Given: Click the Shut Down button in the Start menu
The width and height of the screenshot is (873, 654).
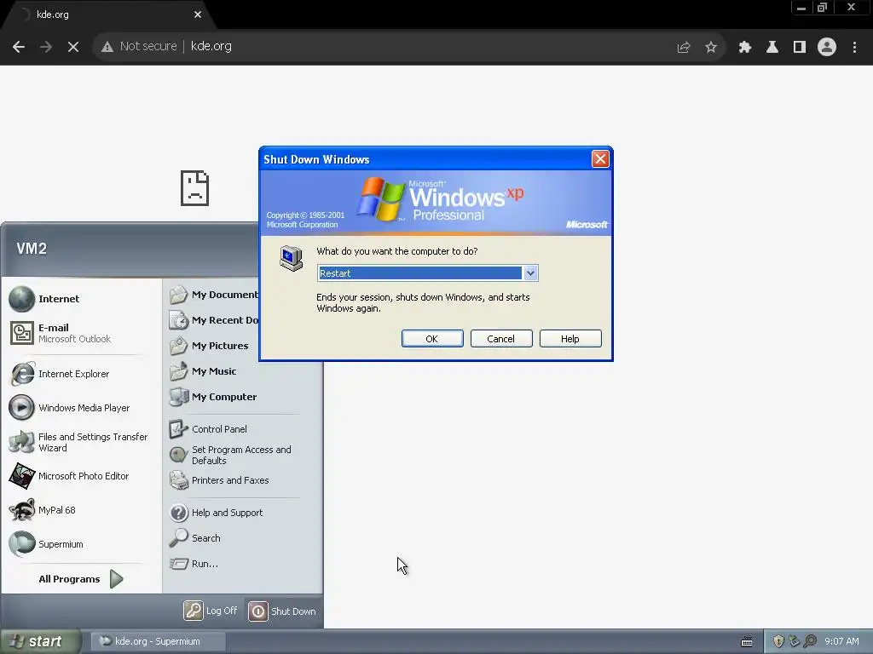Looking at the screenshot, I should point(282,611).
